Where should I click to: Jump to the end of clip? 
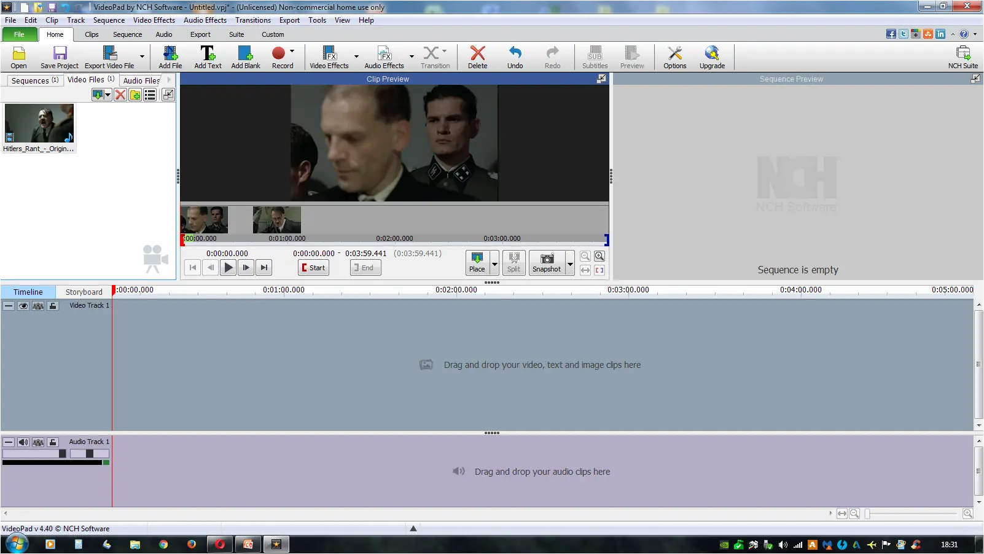(264, 268)
